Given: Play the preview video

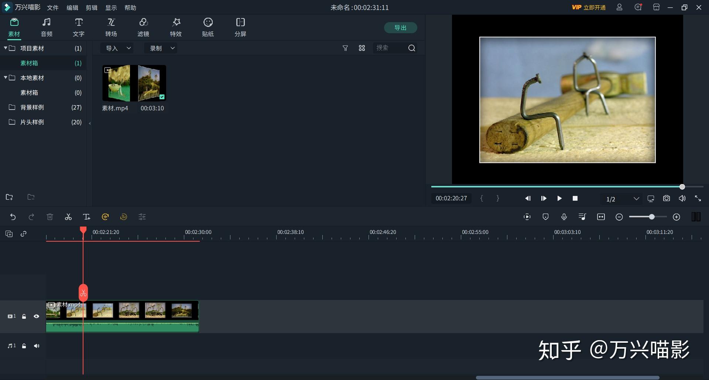Looking at the screenshot, I should [559, 198].
